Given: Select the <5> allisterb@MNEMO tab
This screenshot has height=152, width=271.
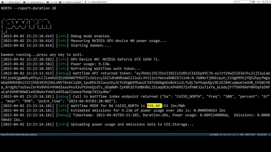Looking at the screenshot, I should [x=96, y=2].
